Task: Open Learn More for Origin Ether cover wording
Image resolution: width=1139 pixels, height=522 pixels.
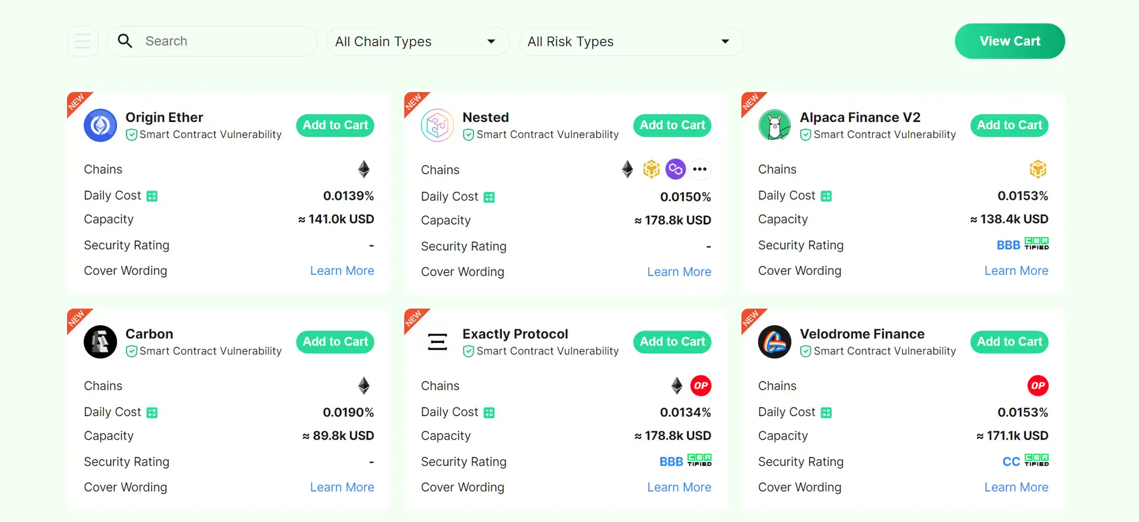Action: point(342,271)
